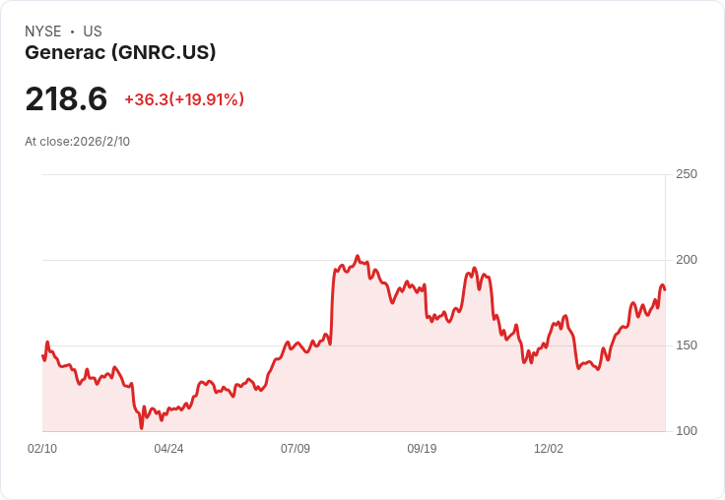Select the 150 y-axis label
725x500 pixels.
click(x=687, y=345)
